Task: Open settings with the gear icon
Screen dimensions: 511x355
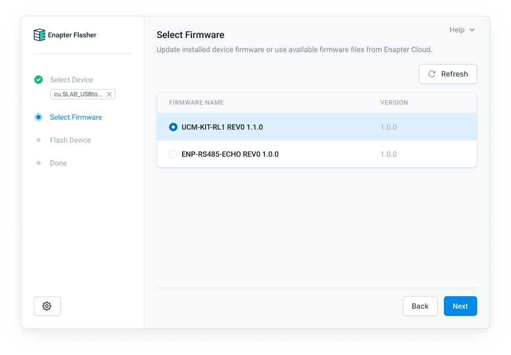Action: point(47,306)
